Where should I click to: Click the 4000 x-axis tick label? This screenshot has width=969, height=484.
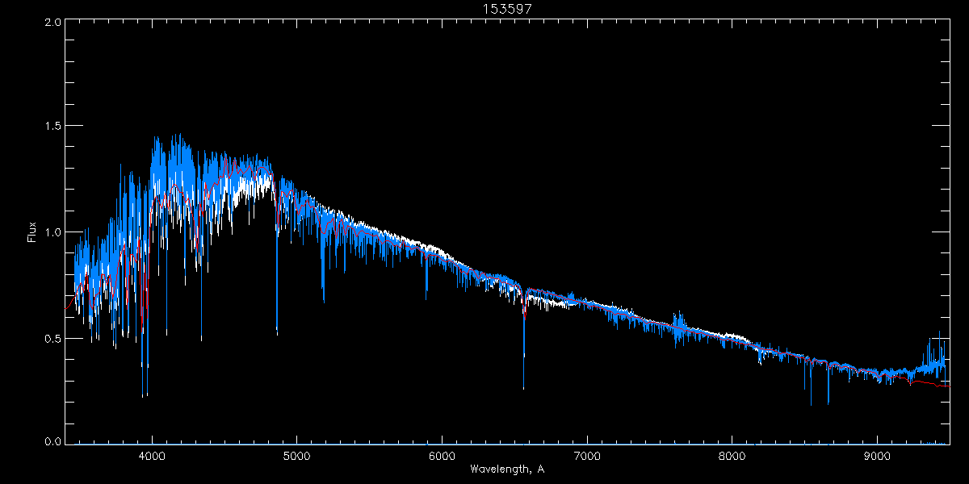152,455
